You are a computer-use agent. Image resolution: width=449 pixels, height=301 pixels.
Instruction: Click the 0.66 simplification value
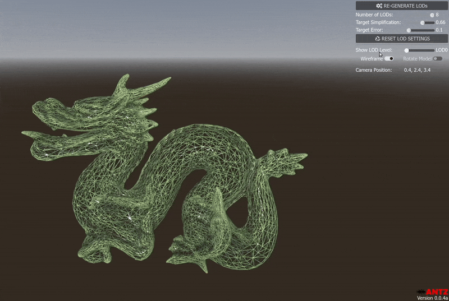tap(441, 22)
